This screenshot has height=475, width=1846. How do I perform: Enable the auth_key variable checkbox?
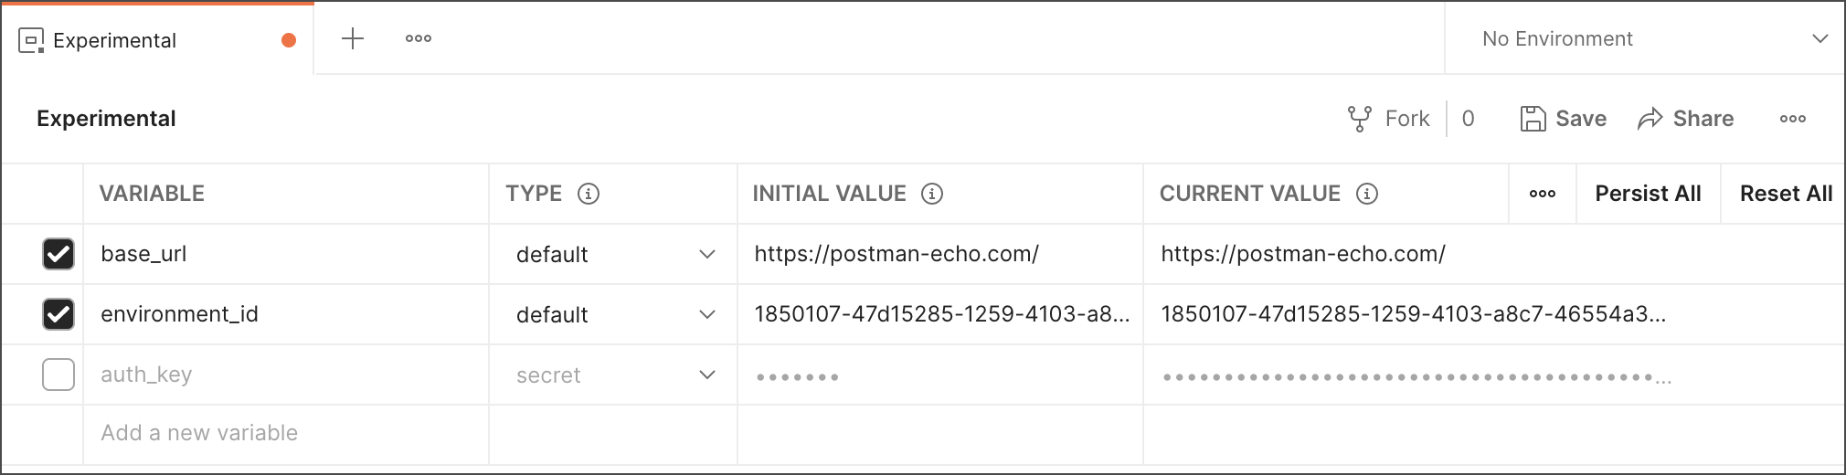(58, 375)
